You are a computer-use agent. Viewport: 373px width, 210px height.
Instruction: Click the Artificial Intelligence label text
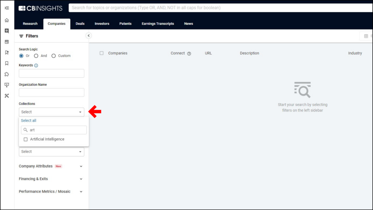[x=47, y=139]
